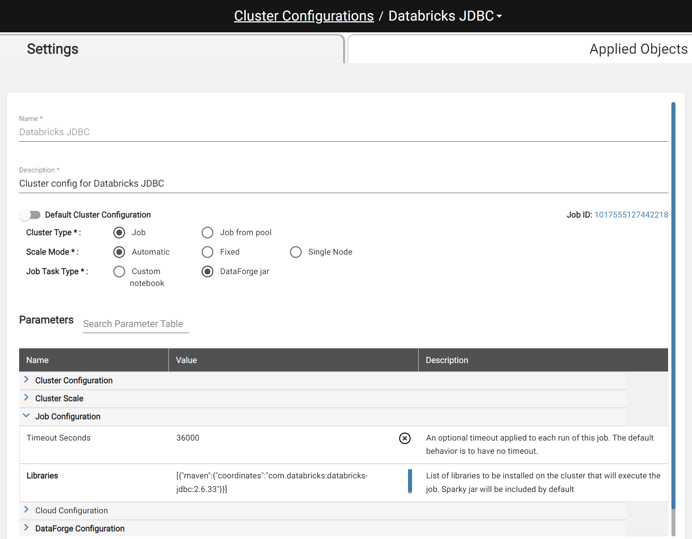Select Single Node scale mode
692x539 pixels.
tap(296, 252)
